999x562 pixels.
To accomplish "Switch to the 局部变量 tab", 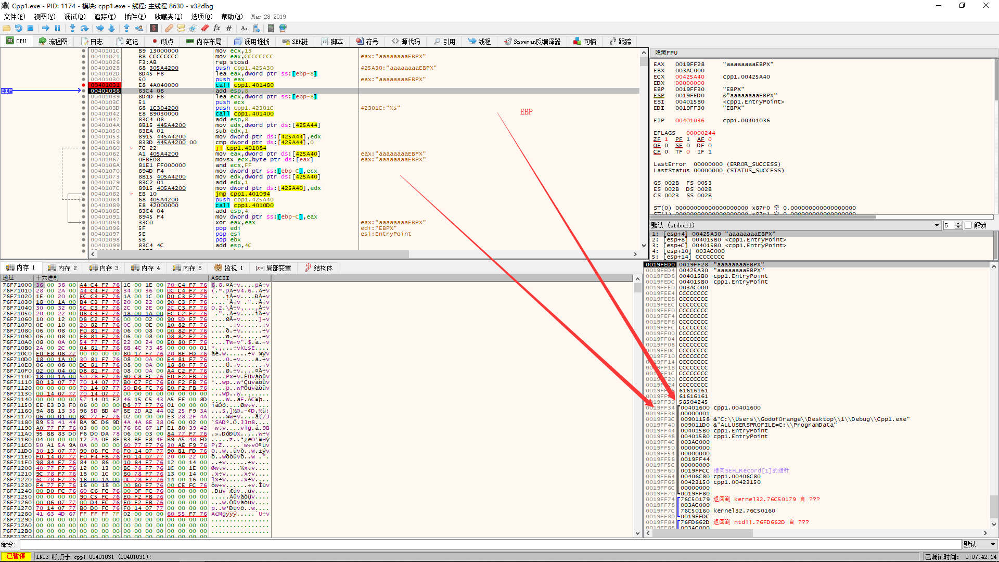I will (273, 268).
